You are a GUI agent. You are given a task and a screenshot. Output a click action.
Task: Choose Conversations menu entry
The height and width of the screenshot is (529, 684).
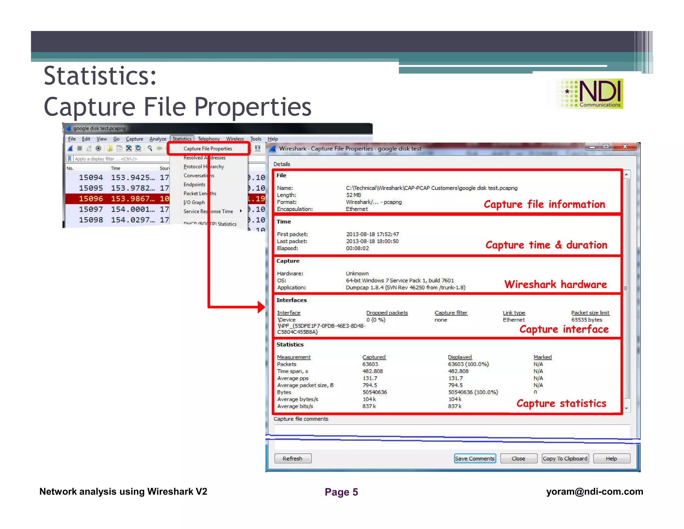pos(199,176)
